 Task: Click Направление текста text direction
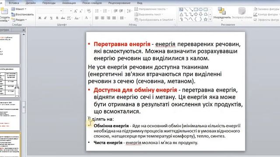click(151, 9)
